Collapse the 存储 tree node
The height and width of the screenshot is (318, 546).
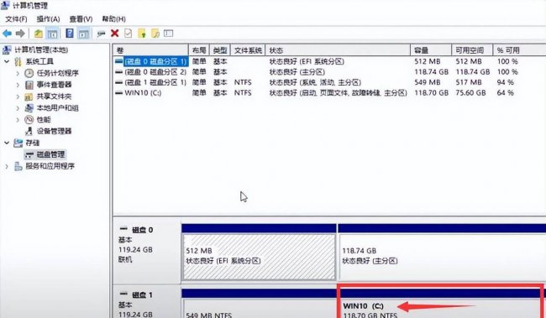(x=7, y=143)
